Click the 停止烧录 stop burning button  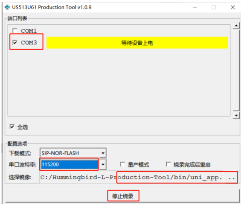(122, 196)
